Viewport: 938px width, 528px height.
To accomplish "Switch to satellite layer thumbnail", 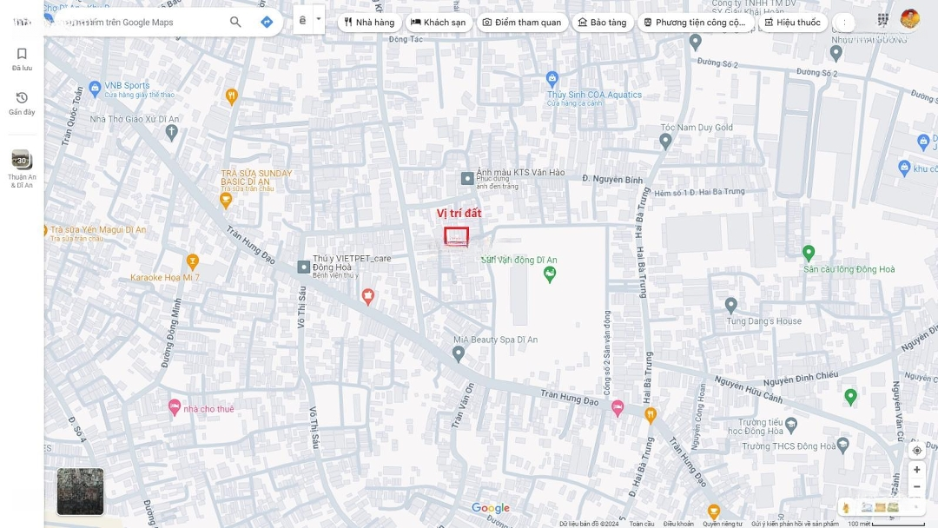I will pyautogui.click(x=80, y=492).
